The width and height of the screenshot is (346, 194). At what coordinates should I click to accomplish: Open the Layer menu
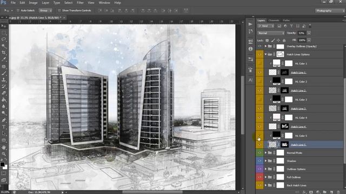45,3
